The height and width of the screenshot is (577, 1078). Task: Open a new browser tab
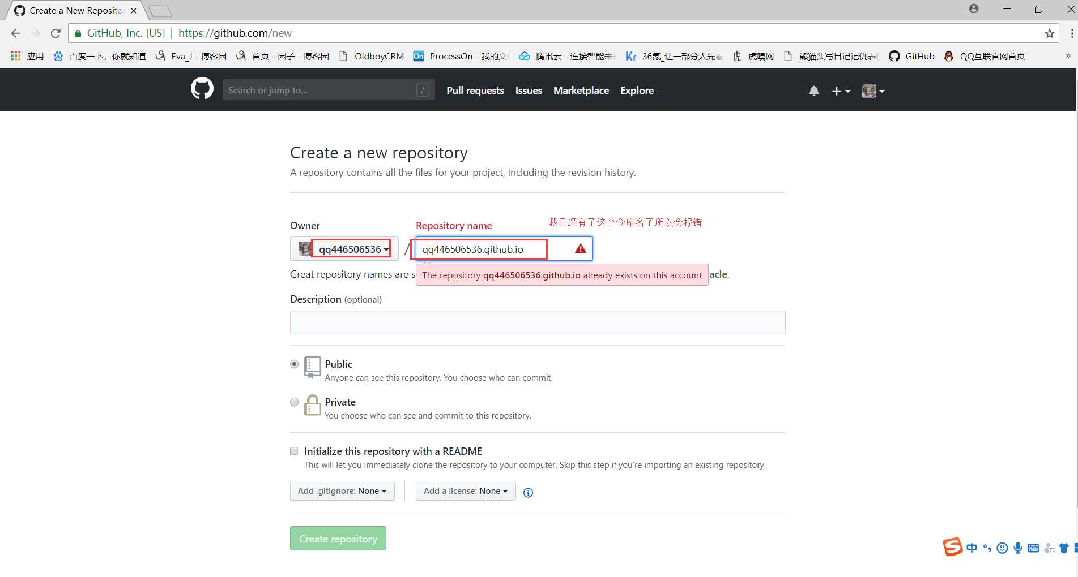[160, 11]
